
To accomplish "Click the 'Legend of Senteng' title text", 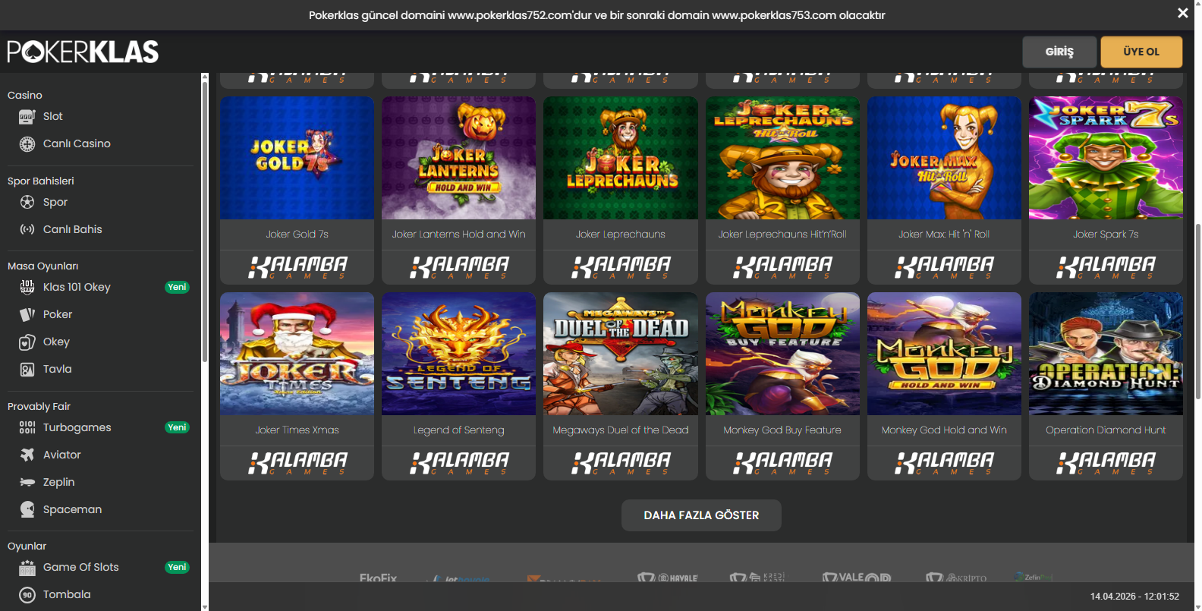I will pyautogui.click(x=458, y=430).
